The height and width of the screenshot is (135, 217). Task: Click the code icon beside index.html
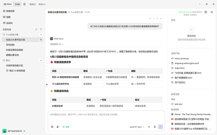pyautogui.click(x=172, y=68)
